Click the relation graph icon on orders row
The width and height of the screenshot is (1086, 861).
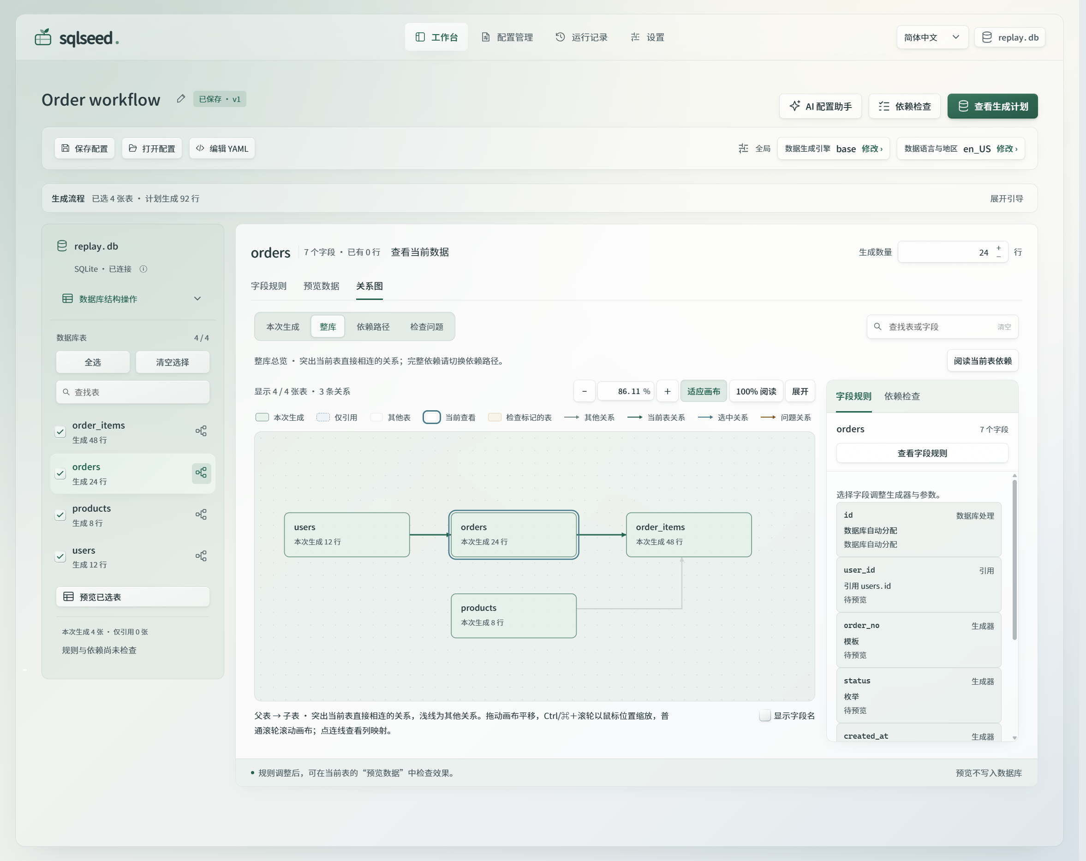(201, 472)
